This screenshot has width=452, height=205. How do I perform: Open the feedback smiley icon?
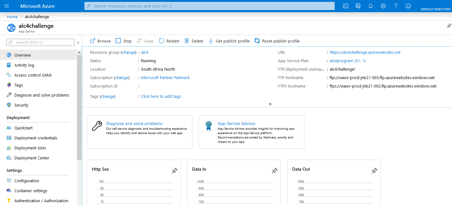[x=408, y=6]
